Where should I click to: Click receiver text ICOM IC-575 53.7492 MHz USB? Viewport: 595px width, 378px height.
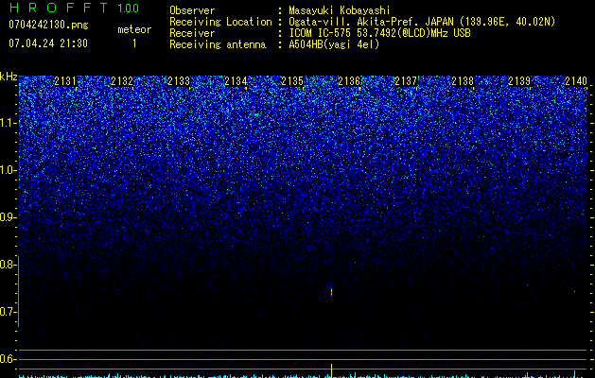click(379, 33)
